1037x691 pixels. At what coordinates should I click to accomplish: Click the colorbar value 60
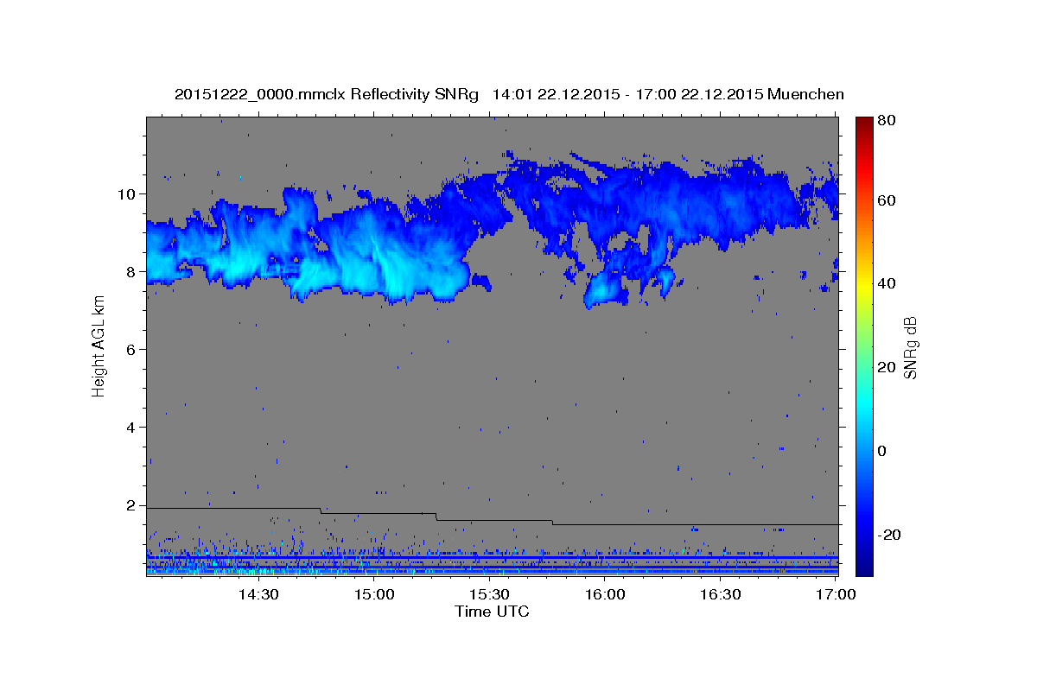tap(886, 200)
